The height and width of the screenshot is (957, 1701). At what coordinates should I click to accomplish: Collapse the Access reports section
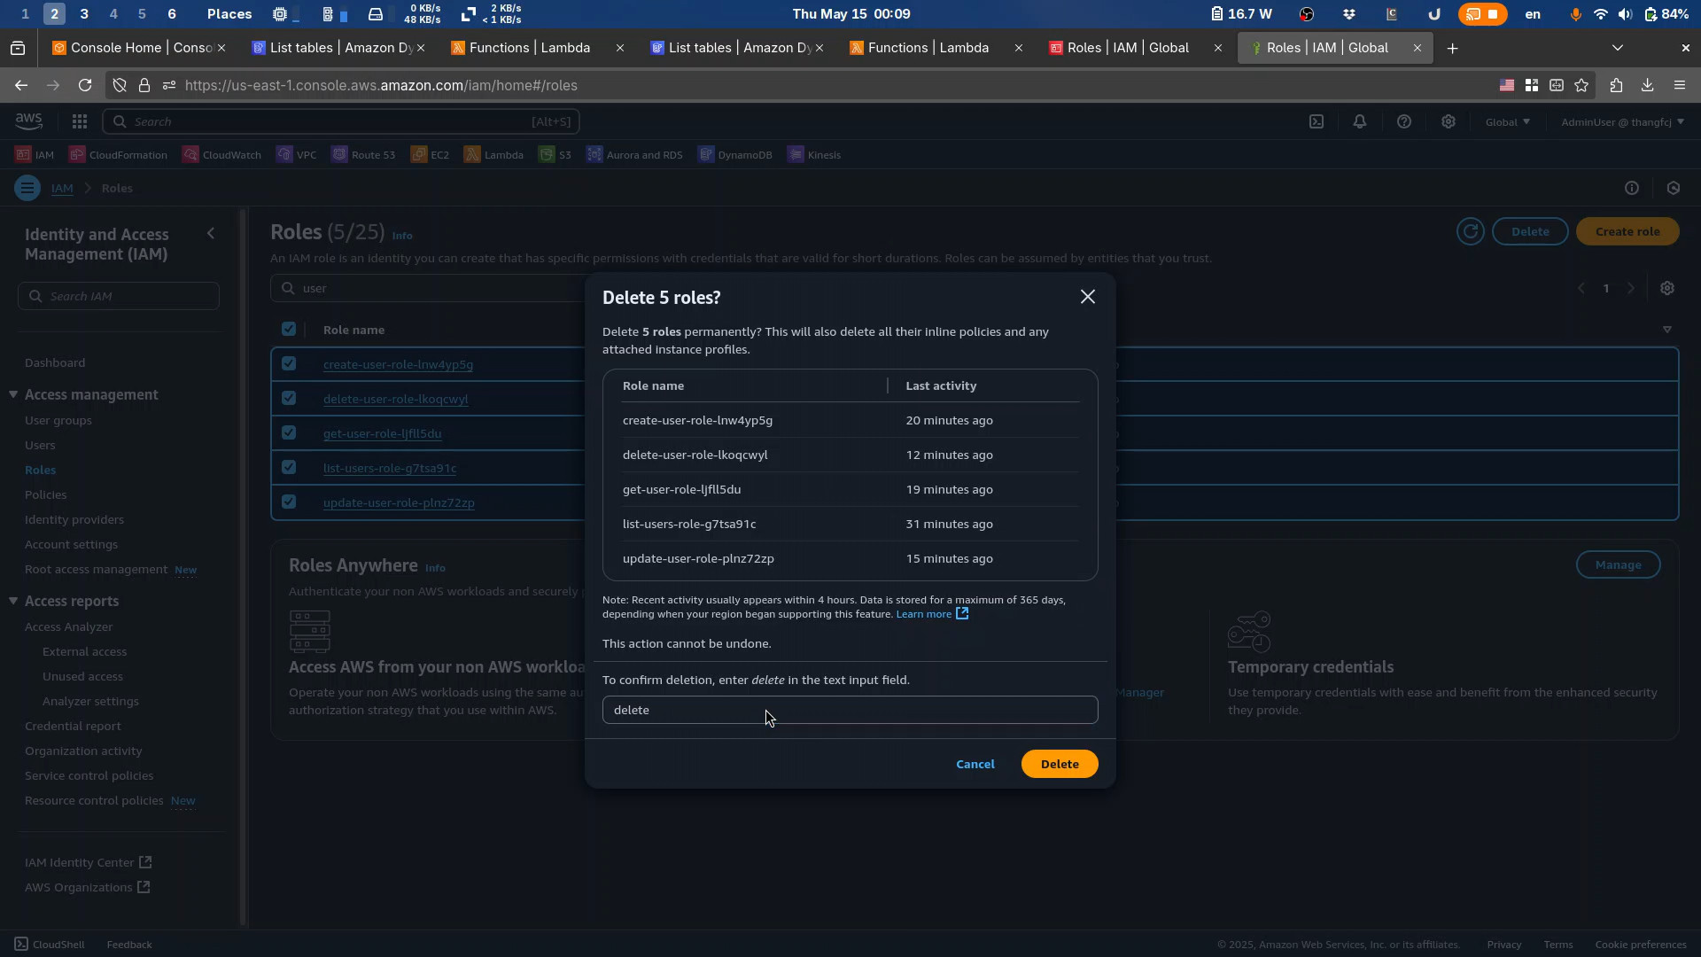pos(13,601)
